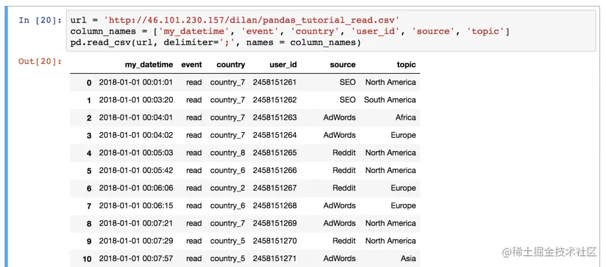Click the SEO source in row 0

pos(348,82)
